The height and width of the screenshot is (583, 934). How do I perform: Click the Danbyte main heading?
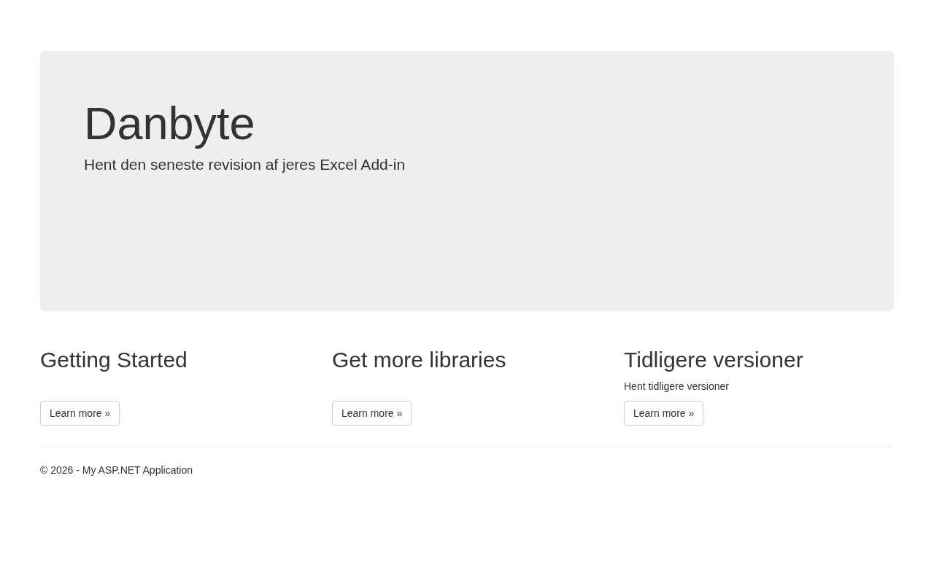tap(169, 124)
